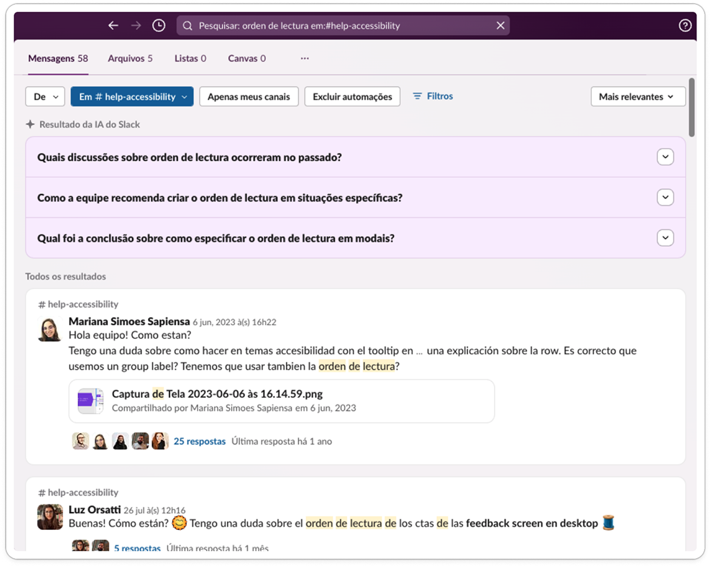Switch to the Canvas 0 tab
This screenshot has width=711, height=567.
click(x=247, y=58)
